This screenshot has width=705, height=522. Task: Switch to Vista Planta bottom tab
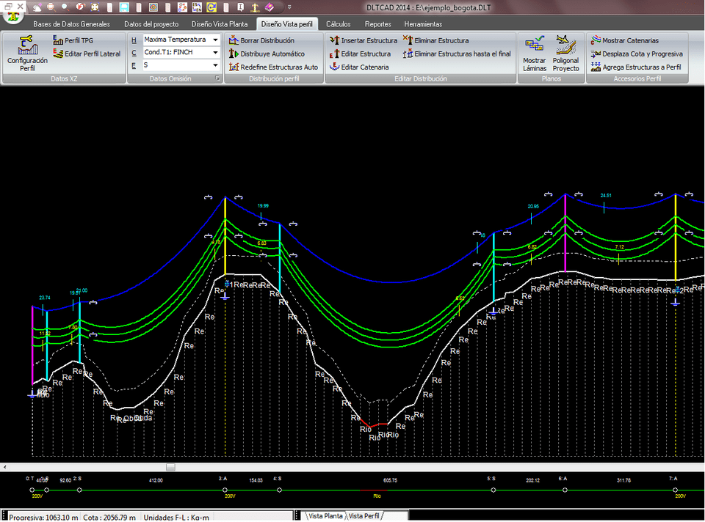(x=325, y=516)
